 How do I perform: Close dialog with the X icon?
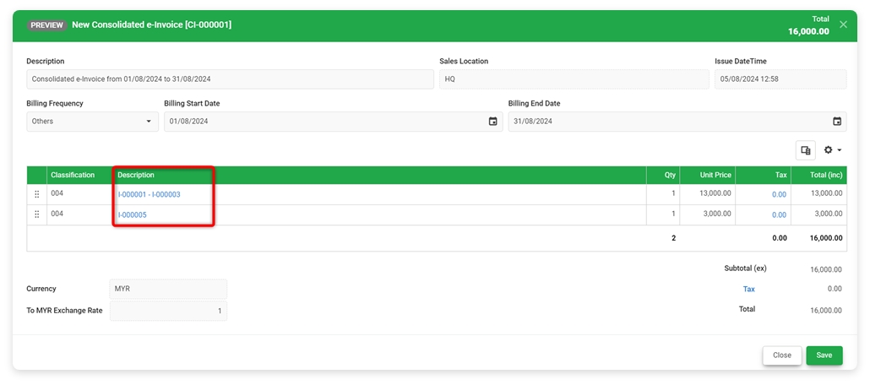tap(843, 24)
